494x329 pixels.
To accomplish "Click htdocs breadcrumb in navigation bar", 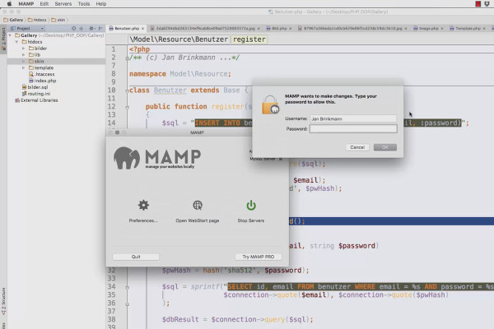I will pos(37,20).
